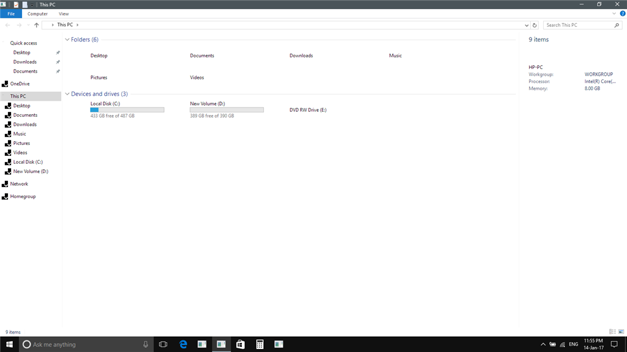
Task: Click the OneDrive icon in navigation pane
Action: 5,84
